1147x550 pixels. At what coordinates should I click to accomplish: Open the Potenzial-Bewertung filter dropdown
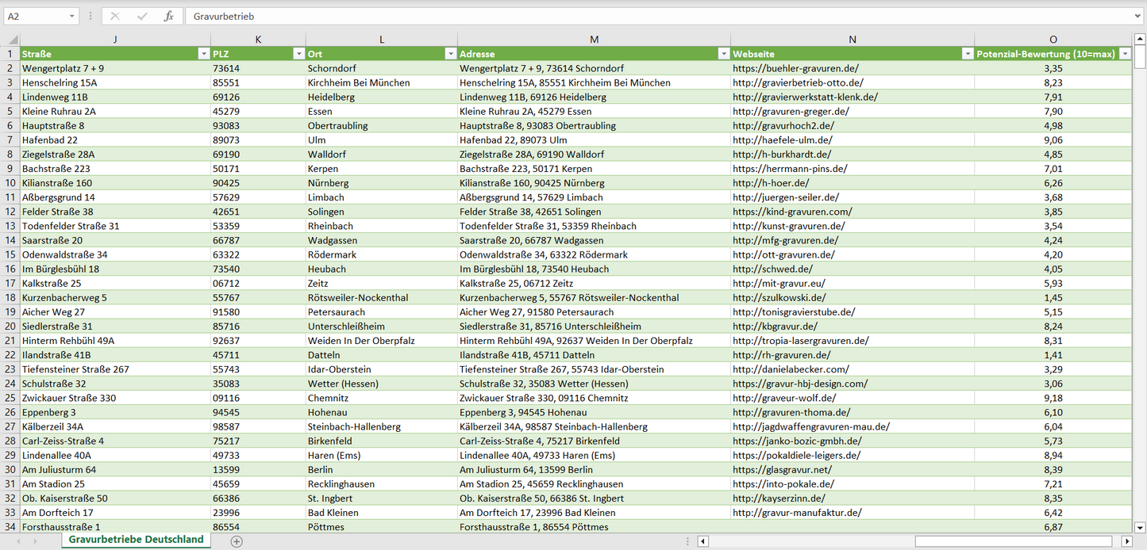1125,54
